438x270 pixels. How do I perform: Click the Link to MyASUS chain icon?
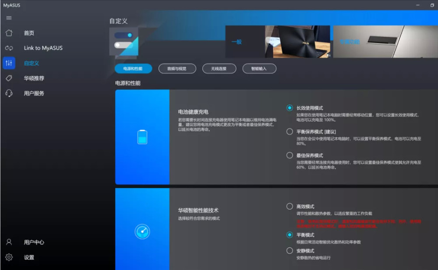click(x=9, y=48)
